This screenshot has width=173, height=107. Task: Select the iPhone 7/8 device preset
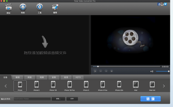(53, 86)
